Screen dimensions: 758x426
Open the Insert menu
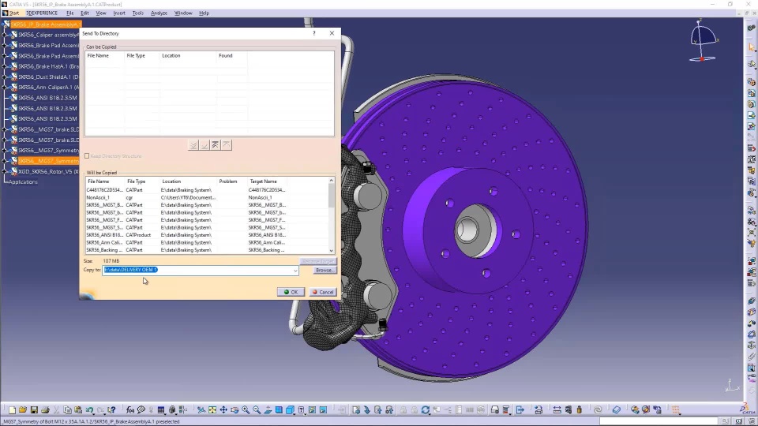(x=119, y=13)
